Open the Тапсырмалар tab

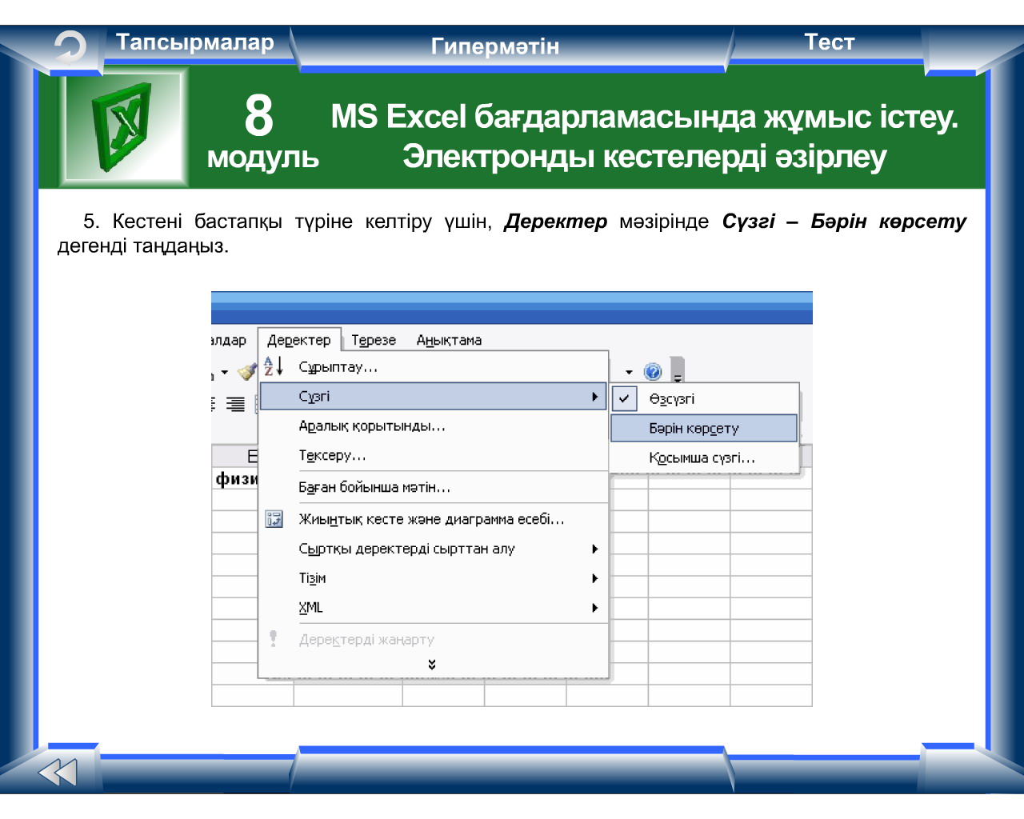(x=195, y=42)
